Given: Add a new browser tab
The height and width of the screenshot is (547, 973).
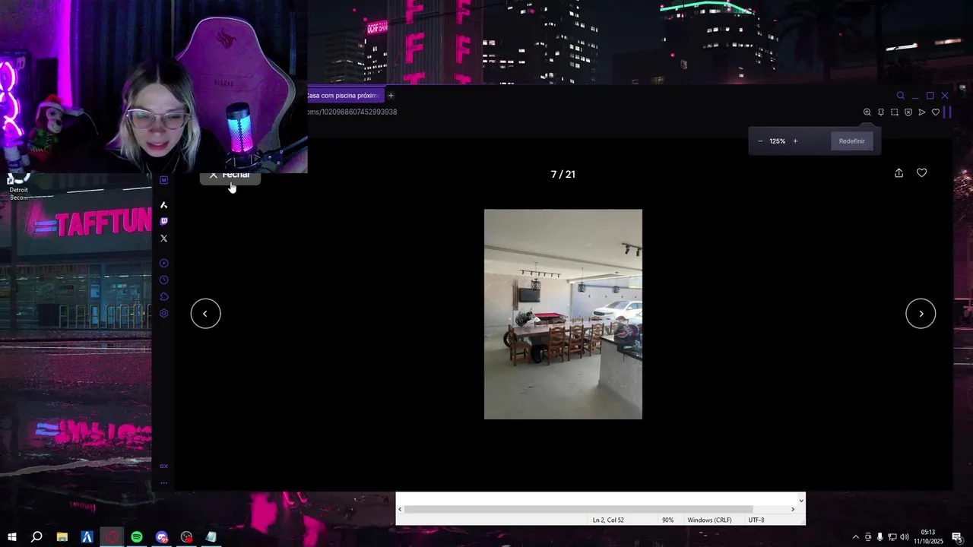Looking at the screenshot, I should click(391, 96).
